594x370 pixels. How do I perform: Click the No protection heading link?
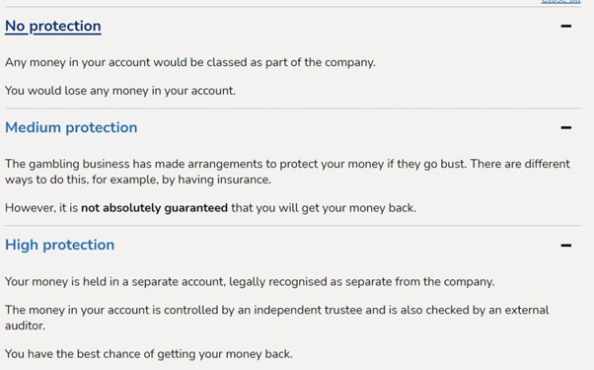[x=53, y=26]
